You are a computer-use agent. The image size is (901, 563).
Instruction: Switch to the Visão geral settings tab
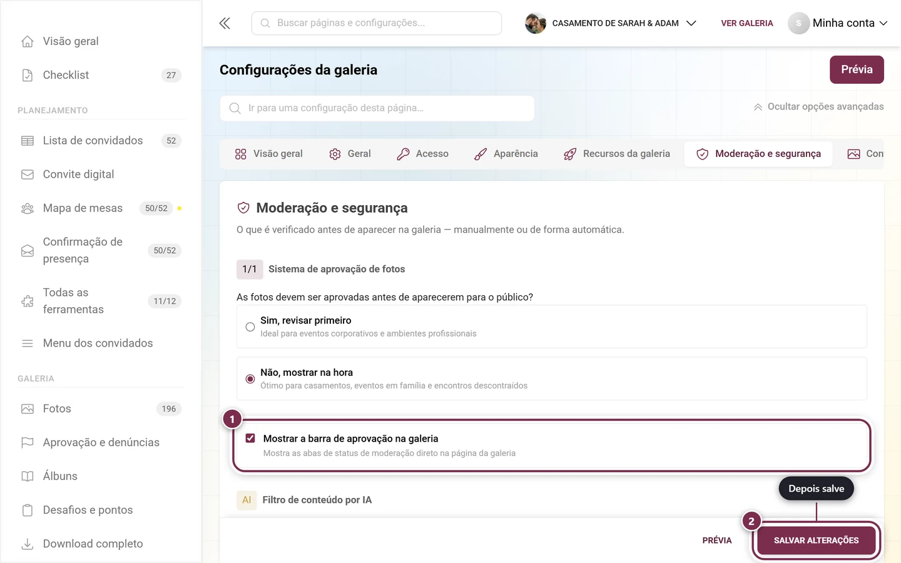pyautogui.click(x=269, y=154)
